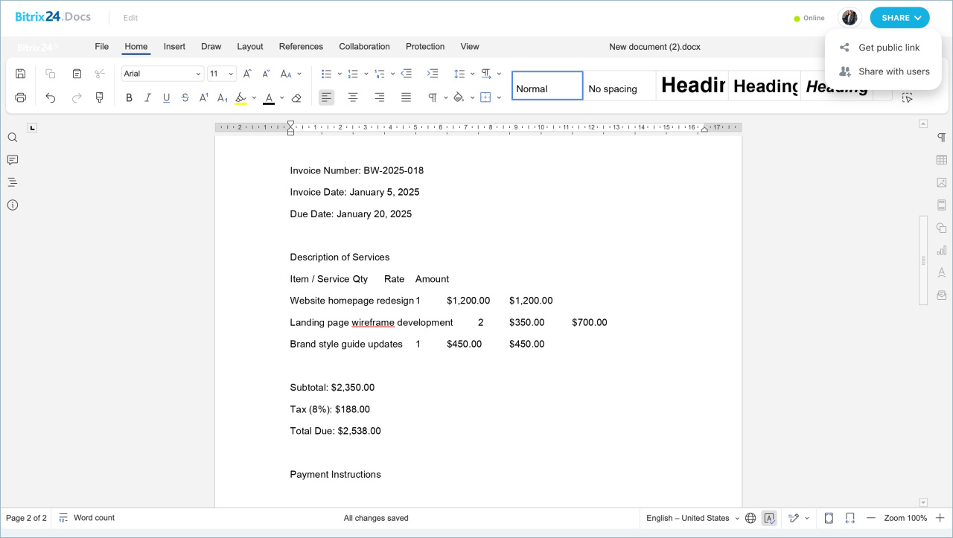Expand the font size dropdown
This screenshot has height=538, width=953.
pyautogui.click(x=231, y=74)
